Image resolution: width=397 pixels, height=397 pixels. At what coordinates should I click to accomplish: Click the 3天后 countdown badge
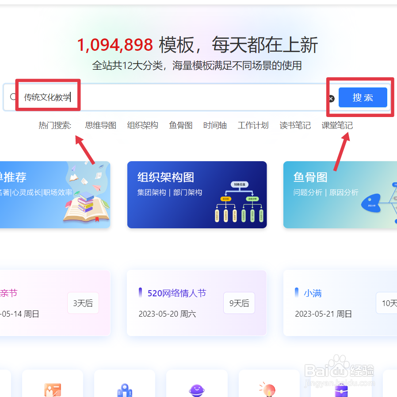tap(83, 303)
